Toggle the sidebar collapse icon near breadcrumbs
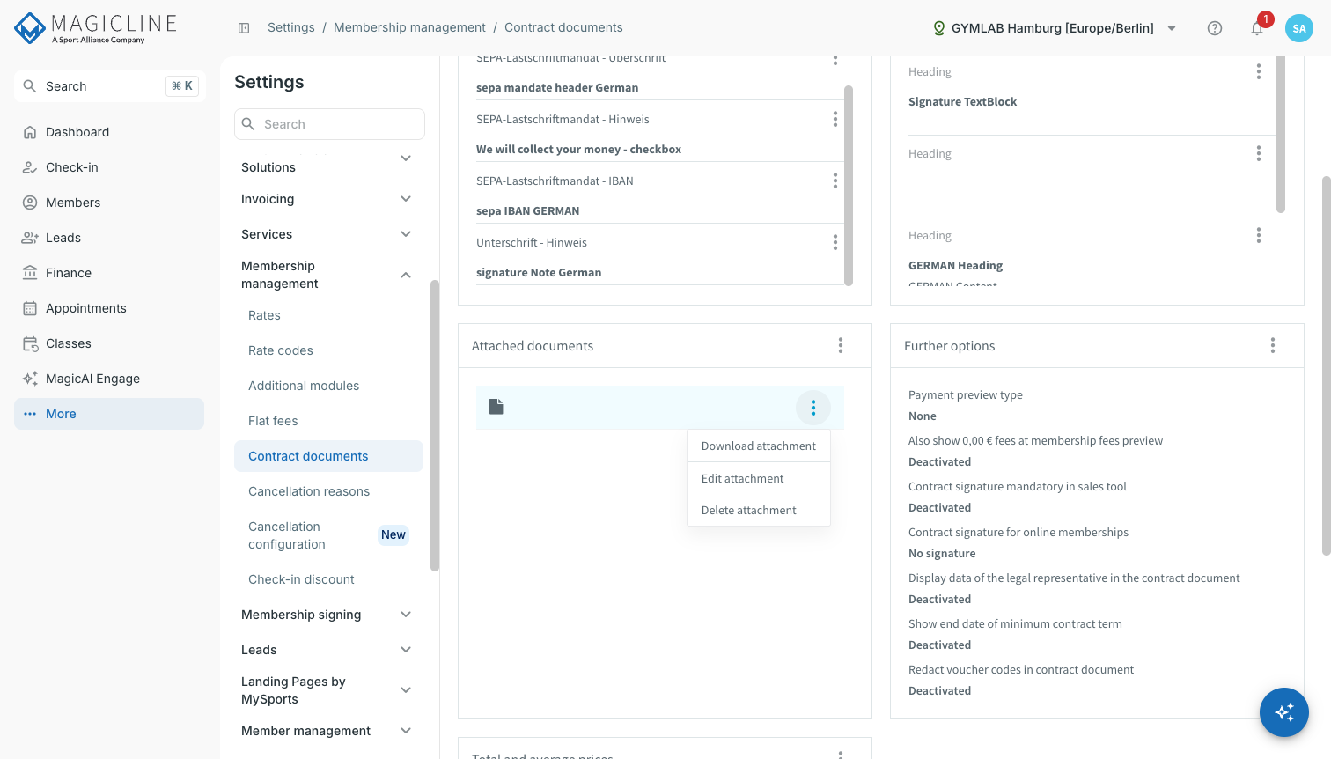 click(x=244, y=28)
